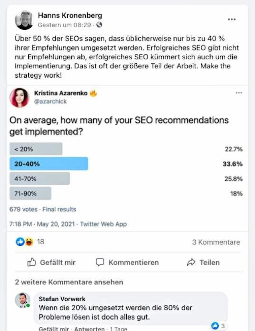Select the 71-90% poll option bar
The width and height of the screenshot is (255, 331).
point(30,193)
